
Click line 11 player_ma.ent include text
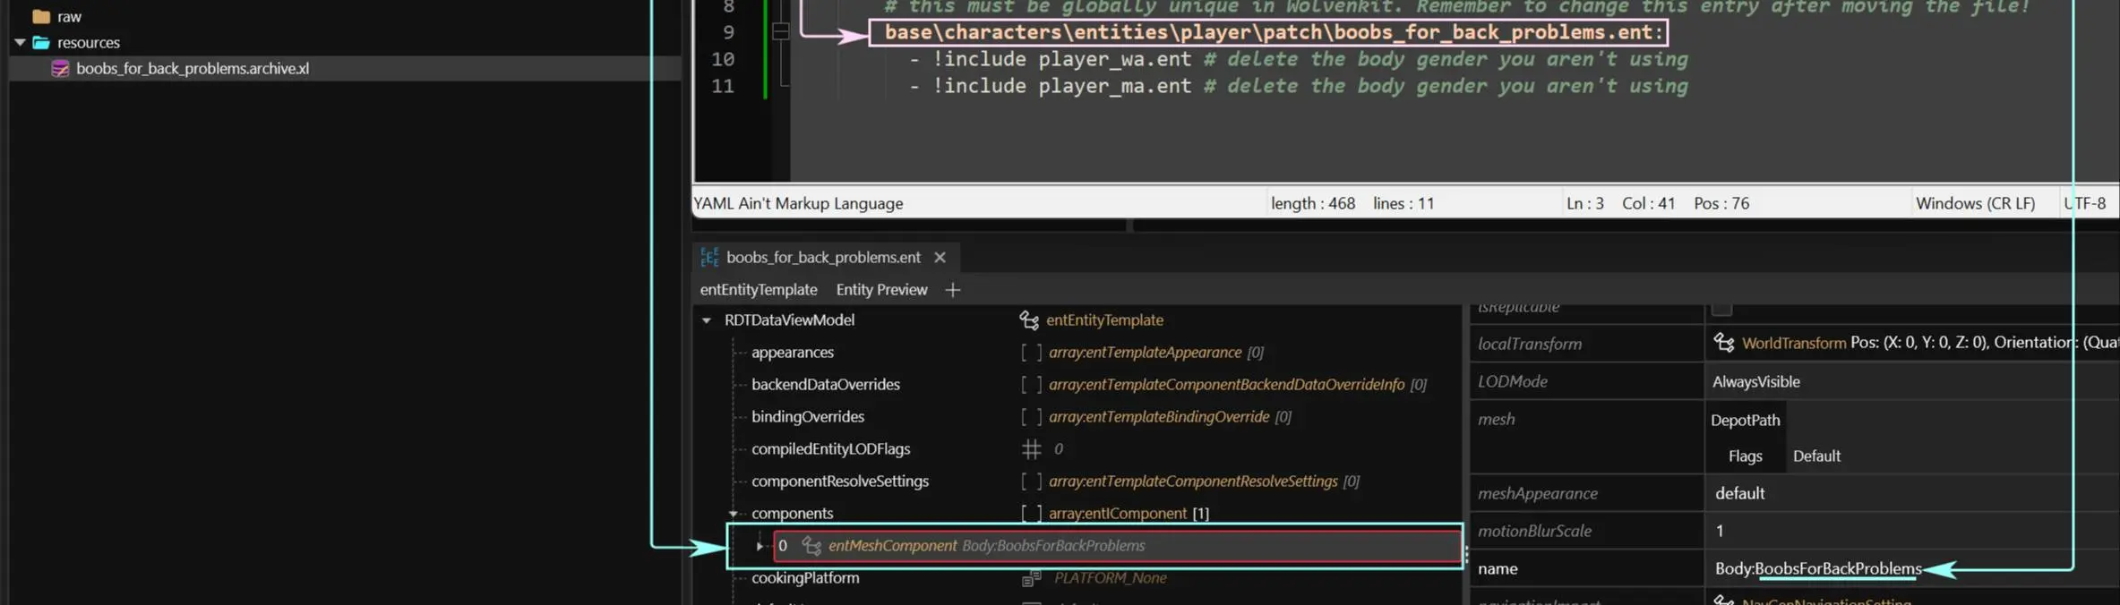click(1061, 86)
